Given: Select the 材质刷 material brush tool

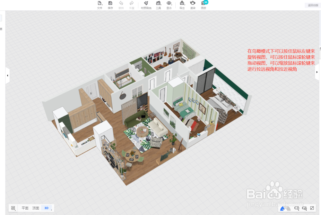Looking at the screenshot, I should pyautogui.click(x=146, y=5).
